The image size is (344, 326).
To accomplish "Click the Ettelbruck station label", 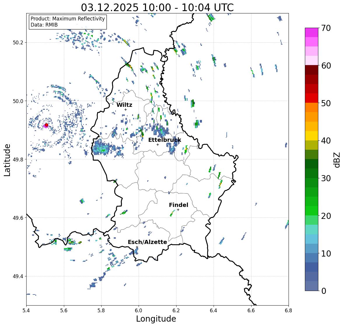I will tap(165, 140).
